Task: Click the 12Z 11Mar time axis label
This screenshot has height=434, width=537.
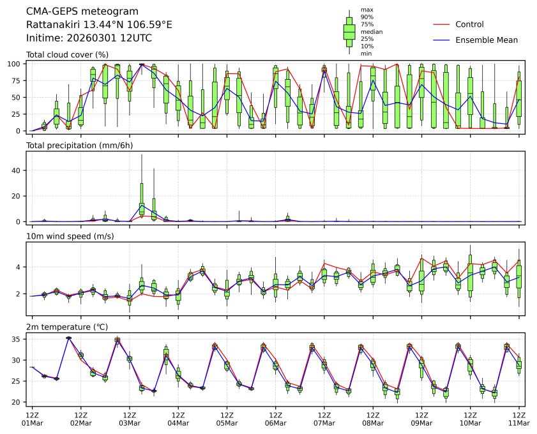Action: click(x=518, y=418)
